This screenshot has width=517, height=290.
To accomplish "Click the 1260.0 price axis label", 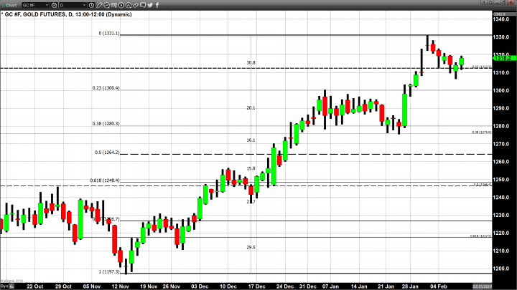I will click(x=501, y=162).
